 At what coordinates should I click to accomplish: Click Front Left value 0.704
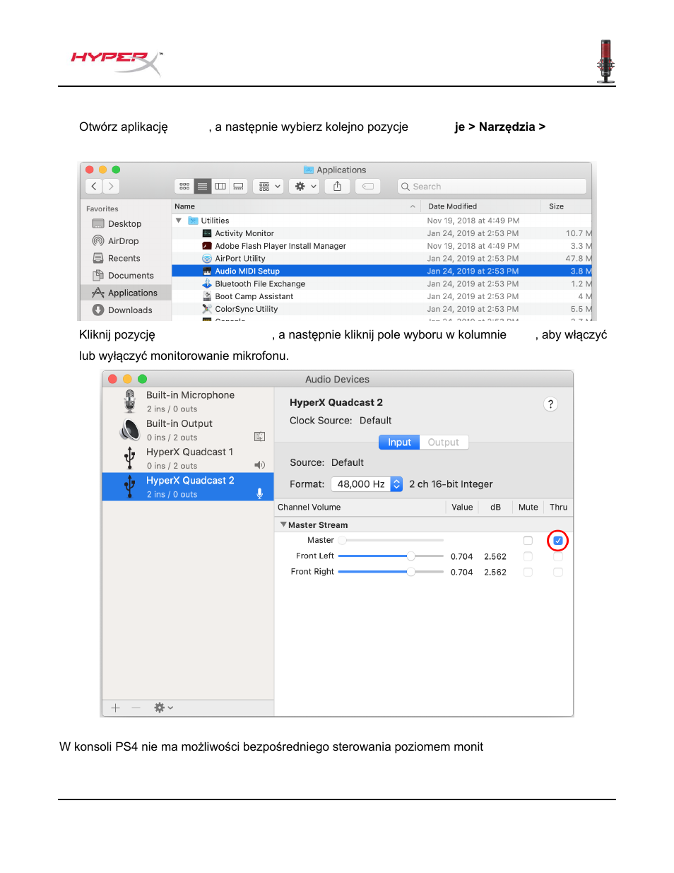pos(461,556)
